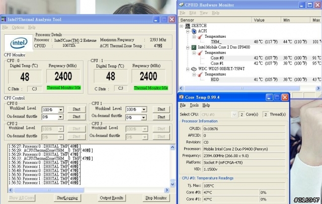Image resolution: width=322 pixels, height=204 pixels.
Task: Open CPU 0 Workload Level dropdown
Action: (x=60, y=110)
